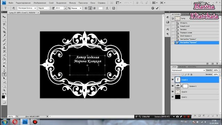Center text alignment
The image size is (222, 125).
[x=90, y=8]
